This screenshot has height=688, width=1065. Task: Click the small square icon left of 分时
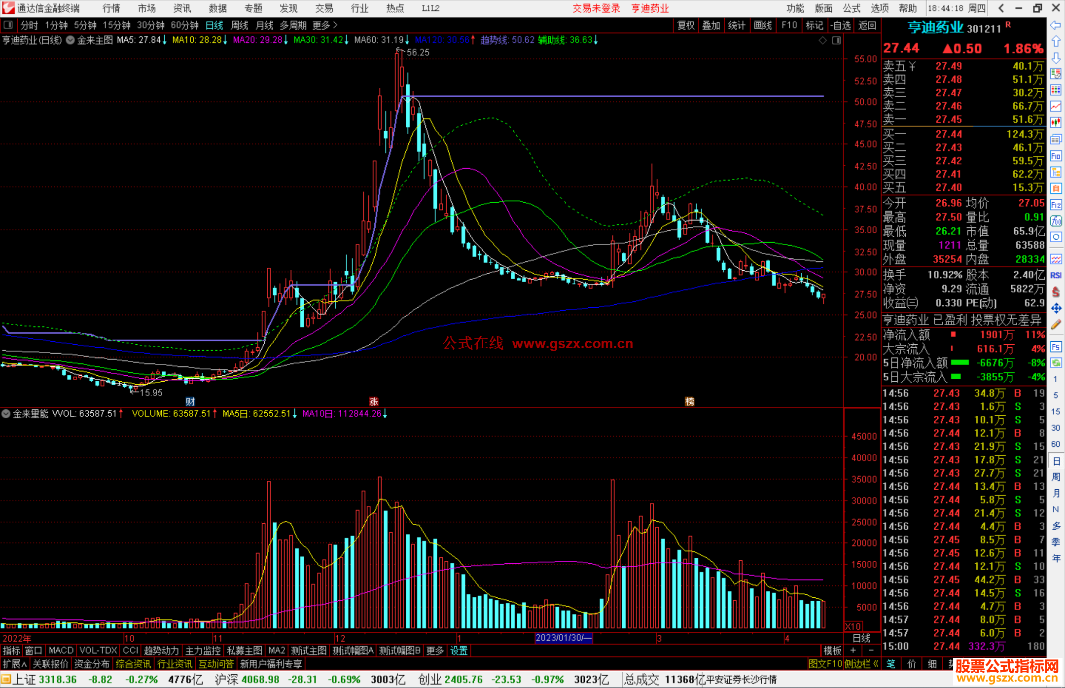coord(8,25)
